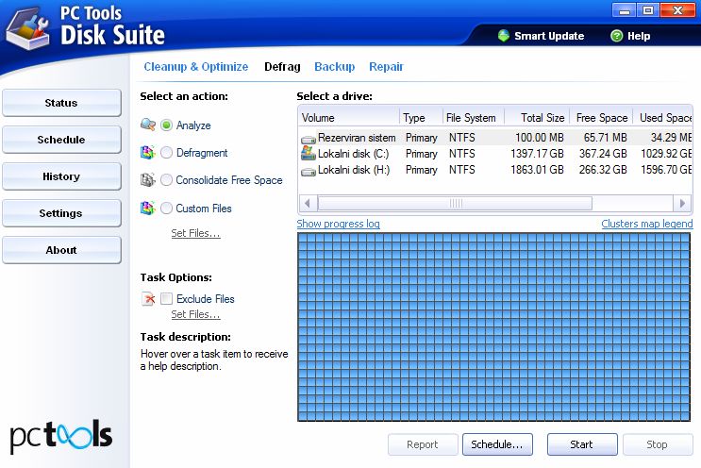This screenshot has width=701, height=468.
Task: Minimize the Disk Suite window
Action: click(x=624, y=10)
